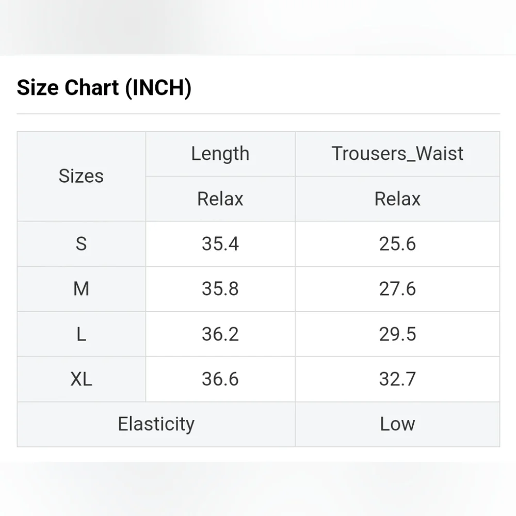Select the 29.5 waist value
This screenshot has width=516, height=516.
397,334
